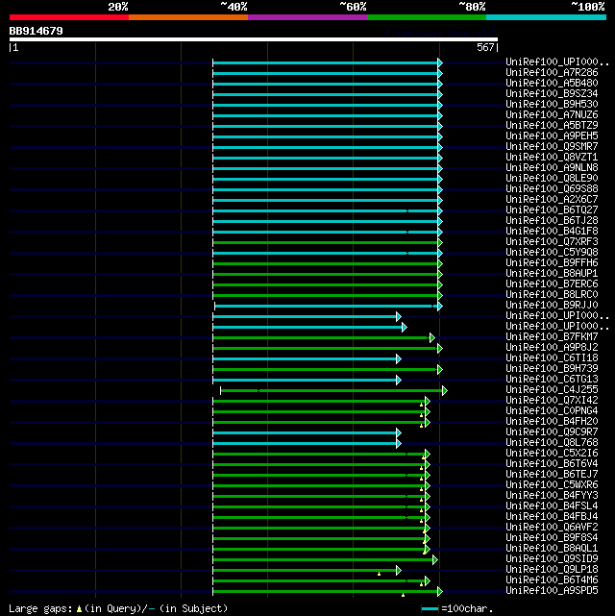The image size is (615, 616).
Task: Select the UniRef100_B9H739 label
Action: [x=552, y=369]
